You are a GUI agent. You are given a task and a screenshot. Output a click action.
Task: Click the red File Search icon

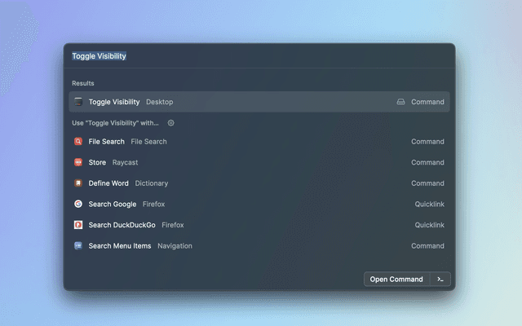click(x=78, y=142)
